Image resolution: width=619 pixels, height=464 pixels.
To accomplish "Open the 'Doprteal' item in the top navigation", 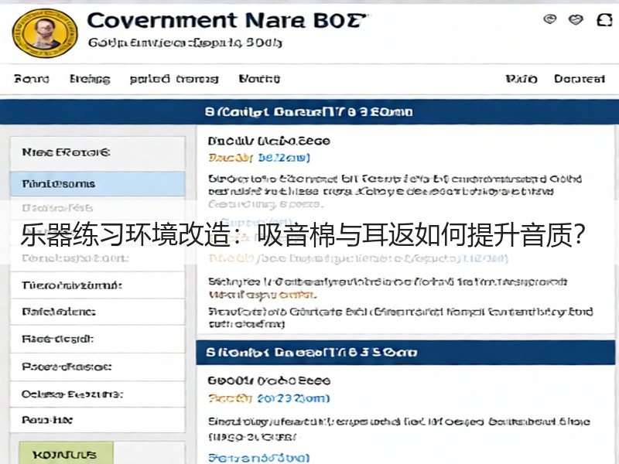I will coord(579,79).
